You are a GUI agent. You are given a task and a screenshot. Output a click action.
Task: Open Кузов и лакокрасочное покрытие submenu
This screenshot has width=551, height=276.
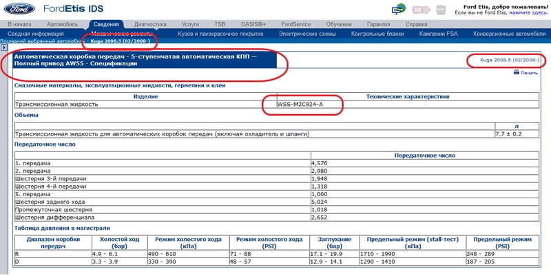(x=220, y=34)
